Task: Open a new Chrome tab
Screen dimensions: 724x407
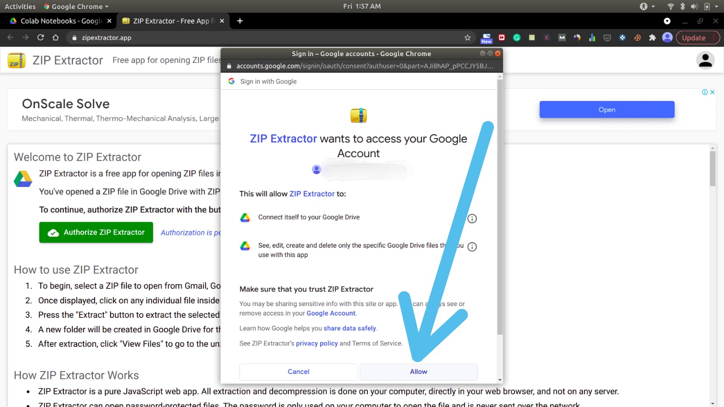Action: pos(240,21)
